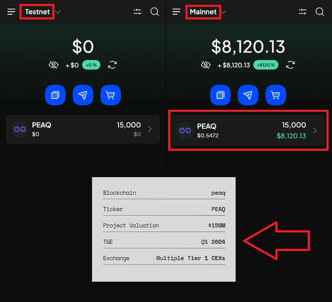Click the Exchange label
This screenshot has width=332, height=302.
[116, 258]
